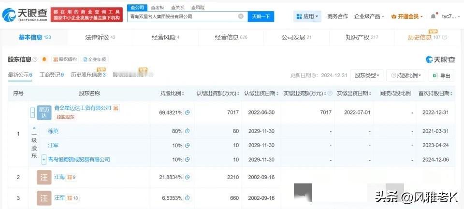Sort by the 首次持股日期 column arrows
The width and height of the screenshot is (464, 209).
click(451, 94)
